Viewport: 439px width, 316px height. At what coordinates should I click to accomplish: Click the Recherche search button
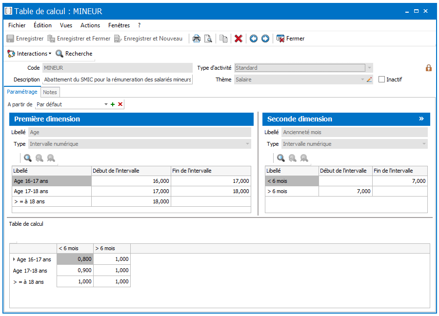pos(74,54)
